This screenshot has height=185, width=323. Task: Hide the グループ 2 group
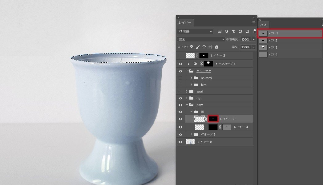pyautogui.click(x=180, y=71)
